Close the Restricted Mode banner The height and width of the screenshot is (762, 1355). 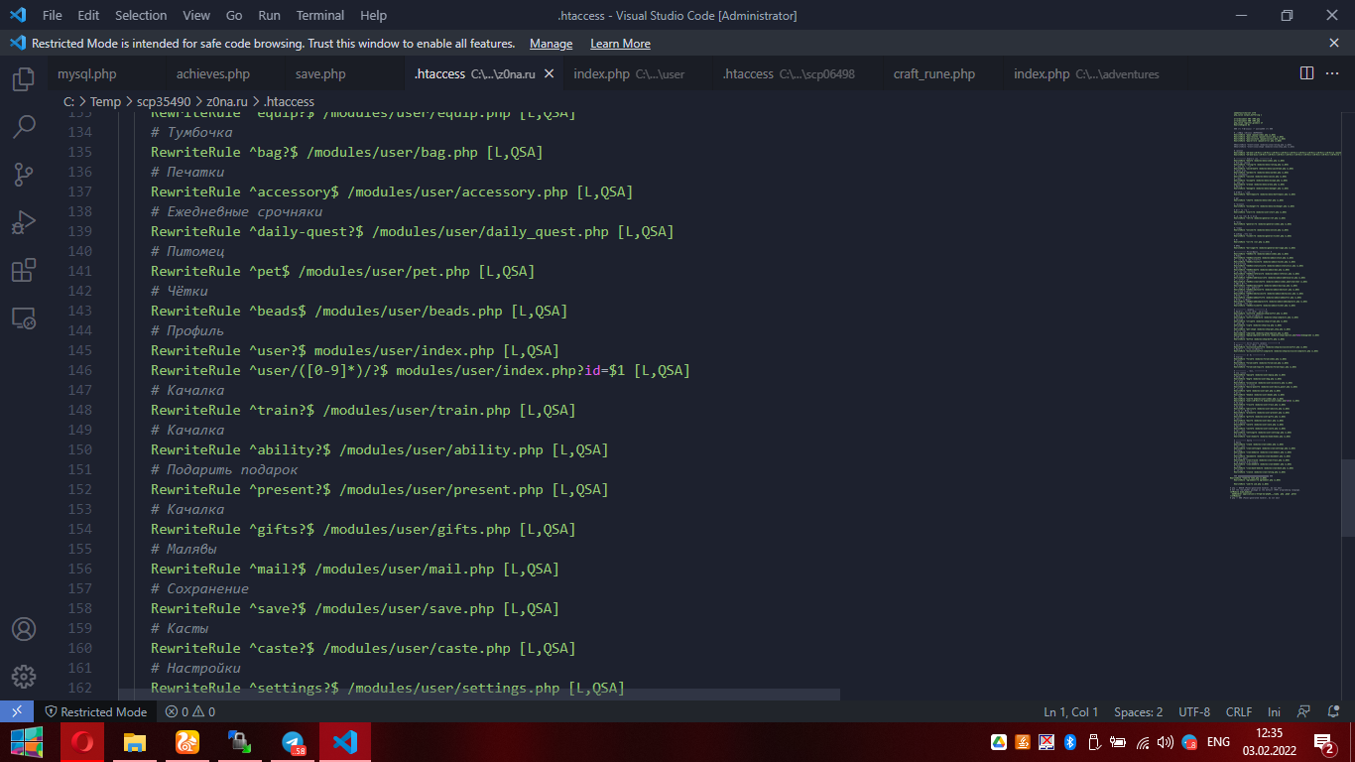click(x=1334, y=44)
